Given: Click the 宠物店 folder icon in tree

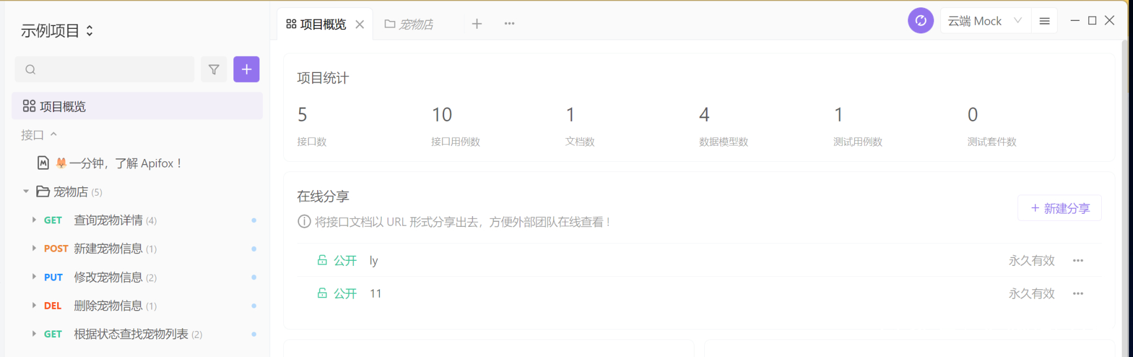Looking at the screenshot, I should click(x=43, y=191).
